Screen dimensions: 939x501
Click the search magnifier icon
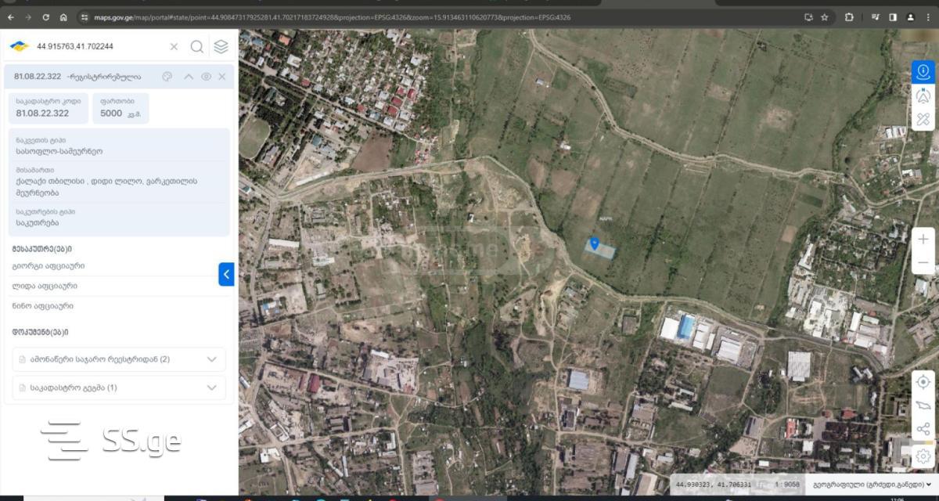(197, 47)
